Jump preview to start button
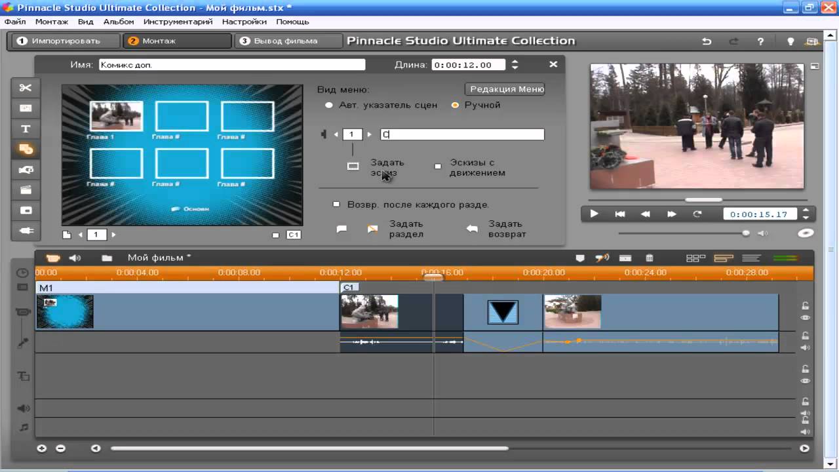This screenshot has height=472, width=839. tap(619, 214)
